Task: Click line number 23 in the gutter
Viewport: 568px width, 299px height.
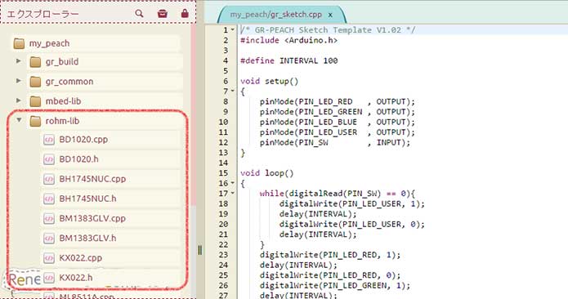Action: [223, 255]
